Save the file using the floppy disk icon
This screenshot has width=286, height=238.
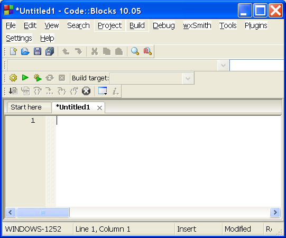[38, 51]
